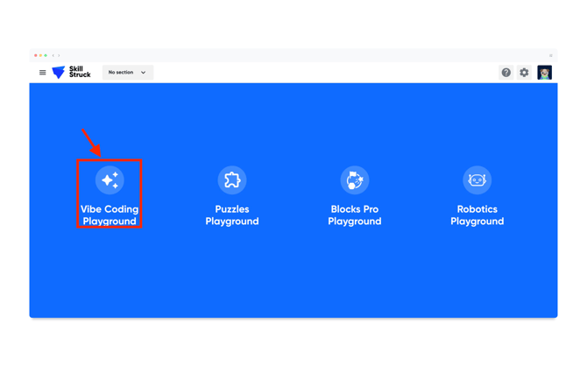Click the Robotics robot face icon

click(x=477, y=180)
